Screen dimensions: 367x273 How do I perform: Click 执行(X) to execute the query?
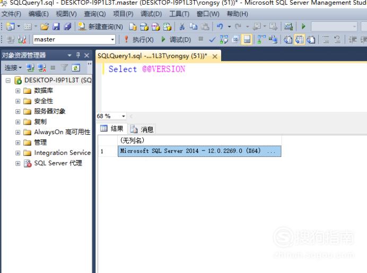click(x=139, y=40)
